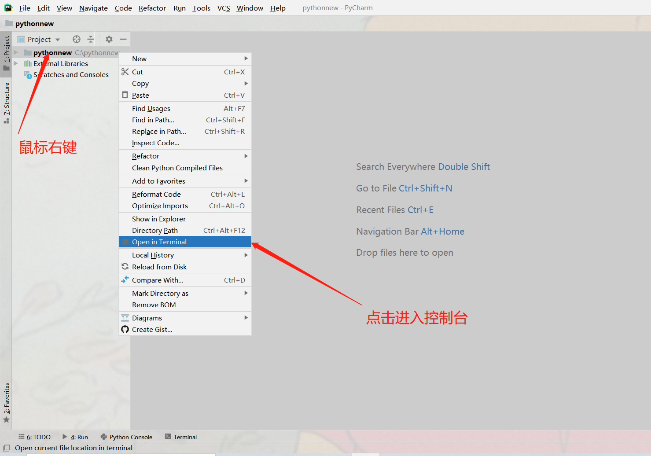Click the pythonnew folder icon in navigation bar
This screenshot has height=456, width=651.
coord(9,23)
